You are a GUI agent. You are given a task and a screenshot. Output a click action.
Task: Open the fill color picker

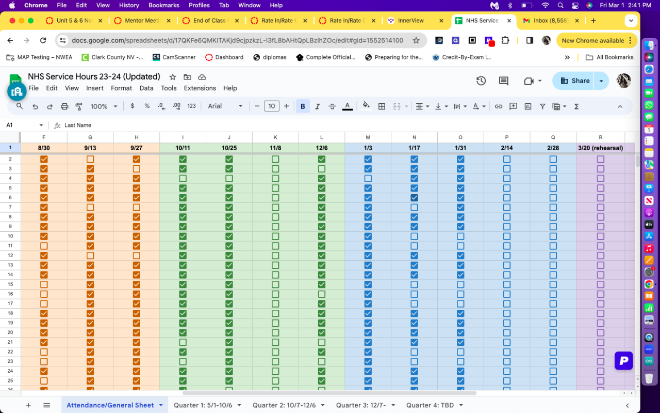[x=366, y=106]
